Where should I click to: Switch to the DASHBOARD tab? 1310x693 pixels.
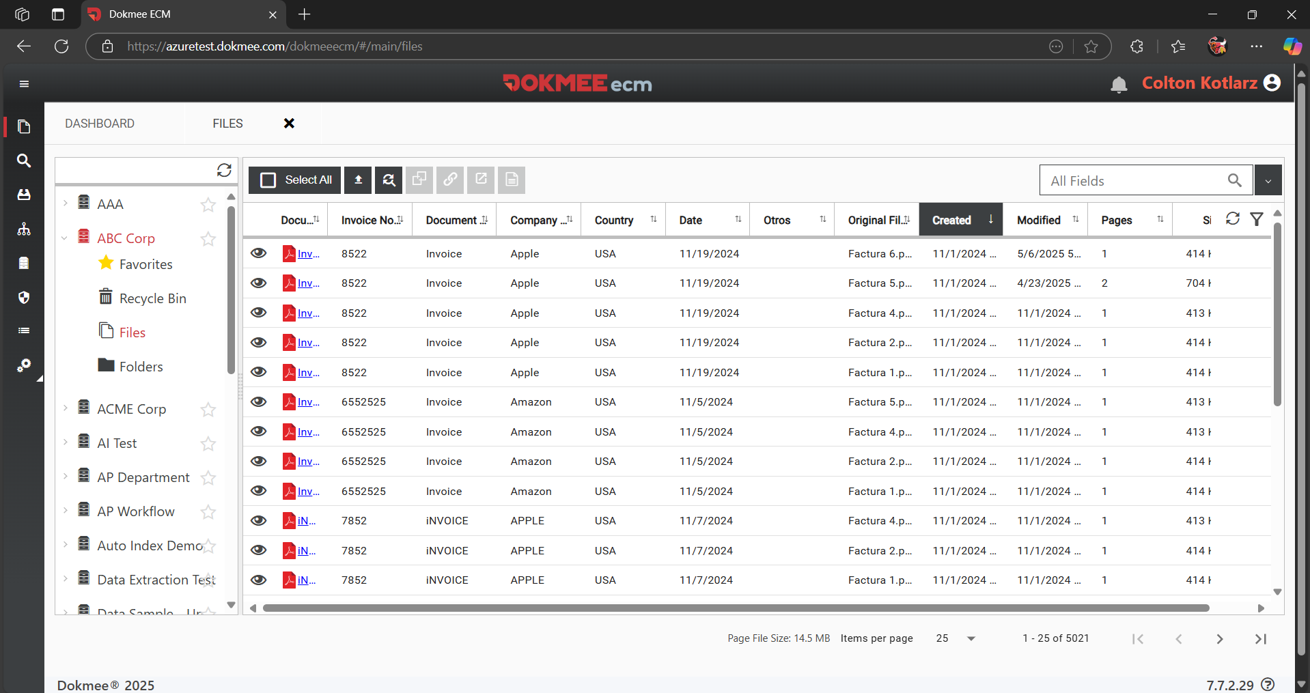tap(100, 124)
